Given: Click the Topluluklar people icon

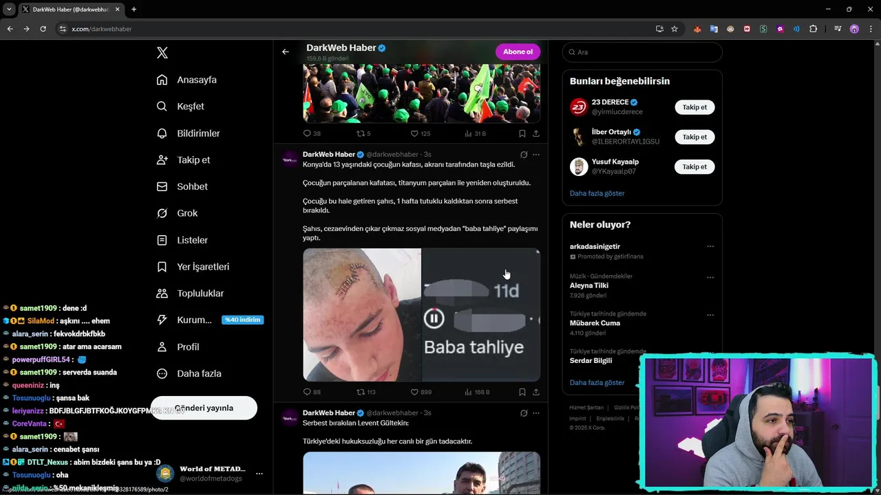Looking at the screenshot, I should (x=162, y=294).
